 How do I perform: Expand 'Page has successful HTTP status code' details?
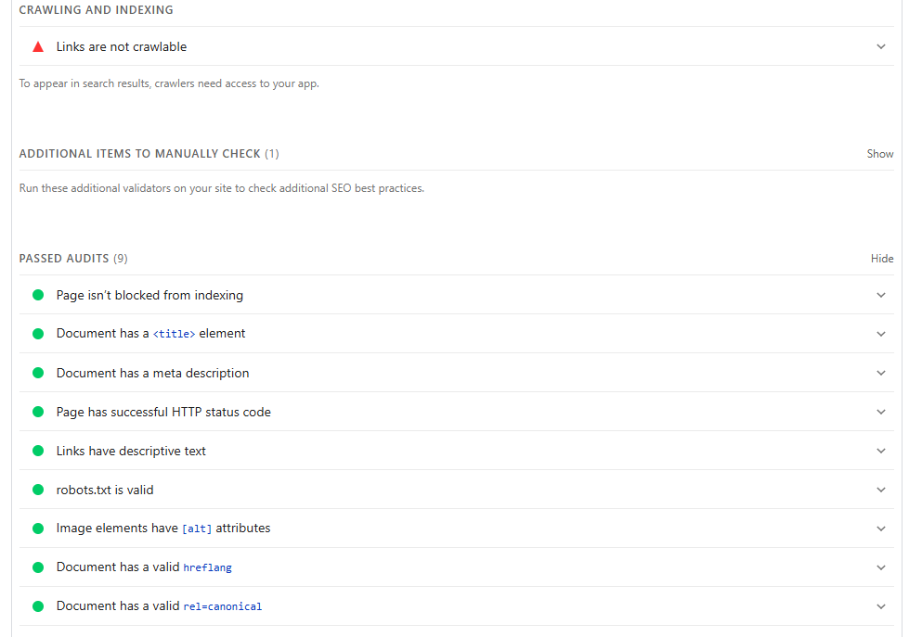click(880, 411)
